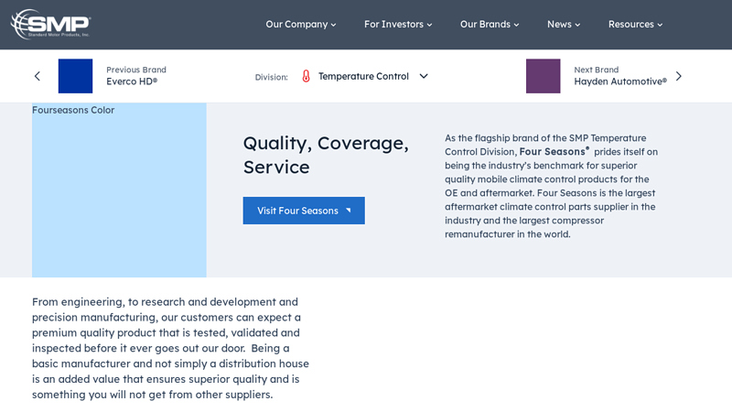Go to previous brand using left arrow
Image resolution: width=732 pixels, height=412 pixels.
(38, 76)
